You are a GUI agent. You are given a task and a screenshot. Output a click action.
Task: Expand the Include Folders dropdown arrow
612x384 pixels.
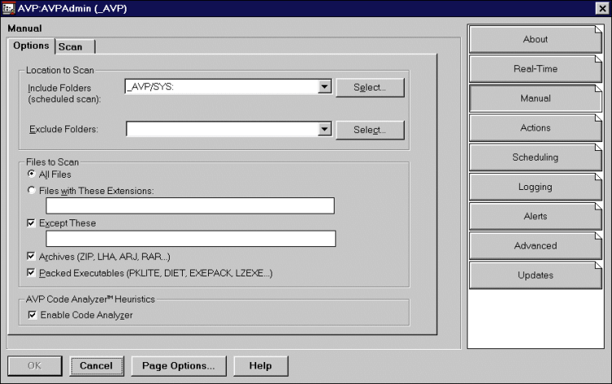(x=324, y=86)
